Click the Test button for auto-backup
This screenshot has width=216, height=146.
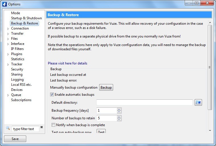coord(101,131)
